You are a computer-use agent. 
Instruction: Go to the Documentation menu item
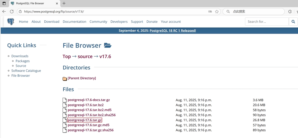coord(74,22)
